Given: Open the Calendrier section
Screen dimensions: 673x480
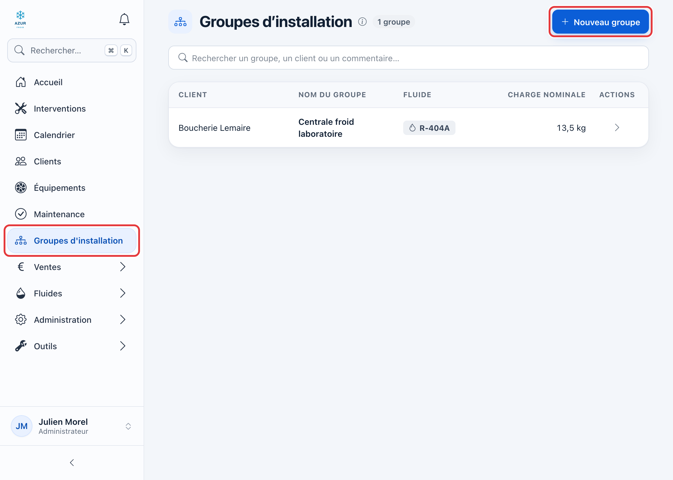Looking at the screenshot, I should click(x=72, y=135).
